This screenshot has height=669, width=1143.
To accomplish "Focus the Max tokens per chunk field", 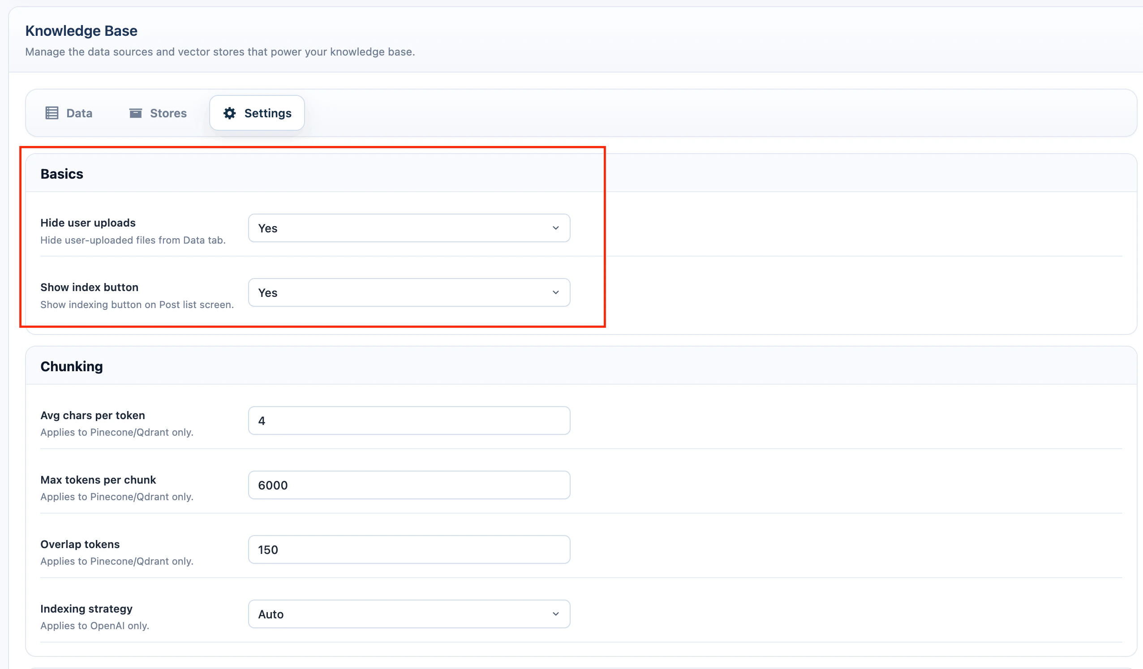I will (409, 485).
